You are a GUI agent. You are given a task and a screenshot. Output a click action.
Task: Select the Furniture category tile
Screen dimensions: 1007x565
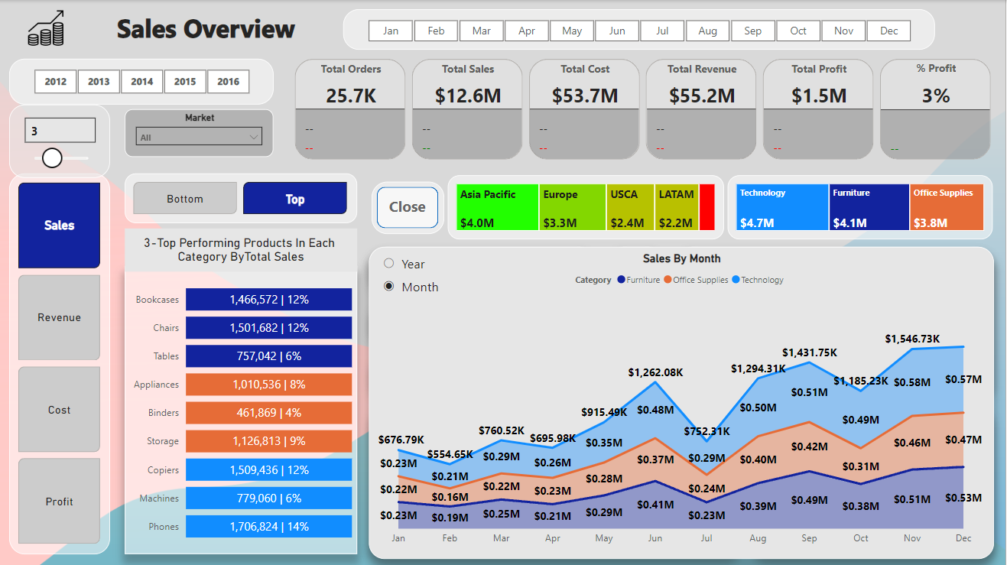(x=869, y=206)
